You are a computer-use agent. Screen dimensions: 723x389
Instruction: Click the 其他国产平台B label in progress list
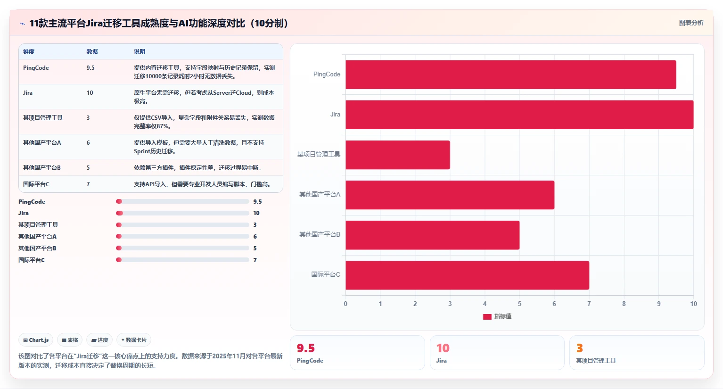pos(37,248)
